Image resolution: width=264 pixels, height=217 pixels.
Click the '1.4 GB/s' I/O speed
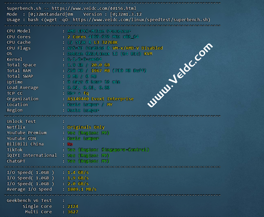[x=78, y=172]
